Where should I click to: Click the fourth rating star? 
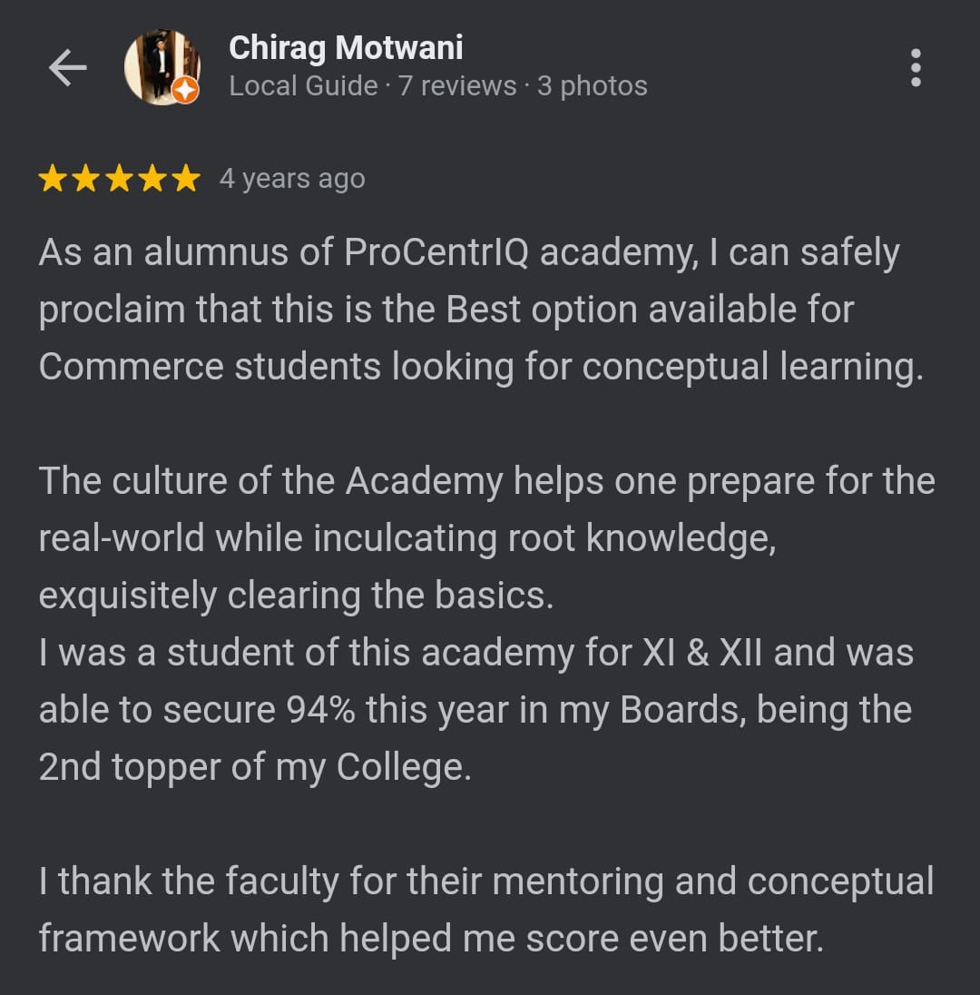[152, 179]
